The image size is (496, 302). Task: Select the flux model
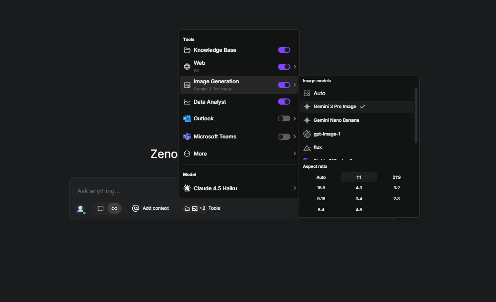[x=357, y=147]
